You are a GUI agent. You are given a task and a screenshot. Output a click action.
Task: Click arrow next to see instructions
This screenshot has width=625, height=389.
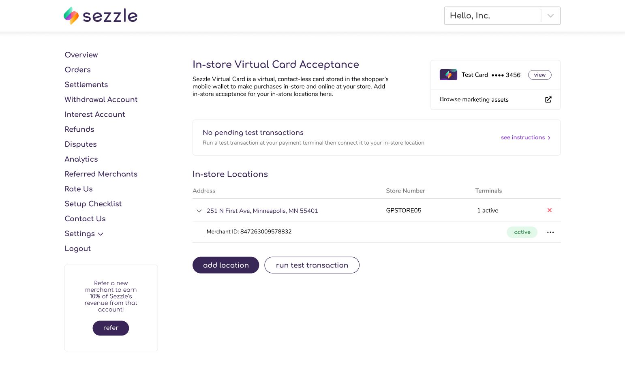(x=549, y=138)
